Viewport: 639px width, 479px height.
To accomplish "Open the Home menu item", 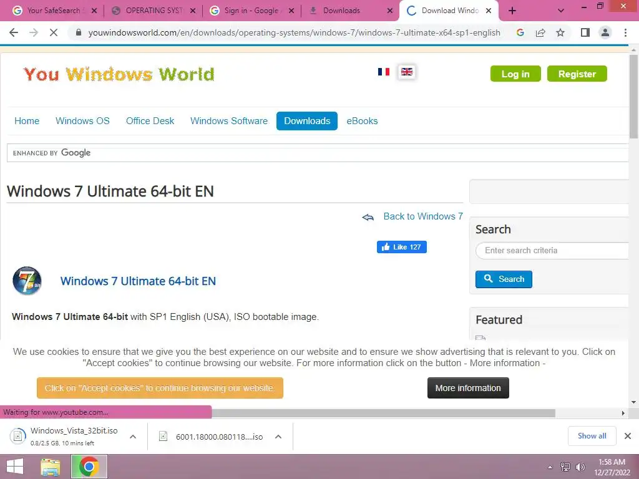I will click(x=27, y=121).
